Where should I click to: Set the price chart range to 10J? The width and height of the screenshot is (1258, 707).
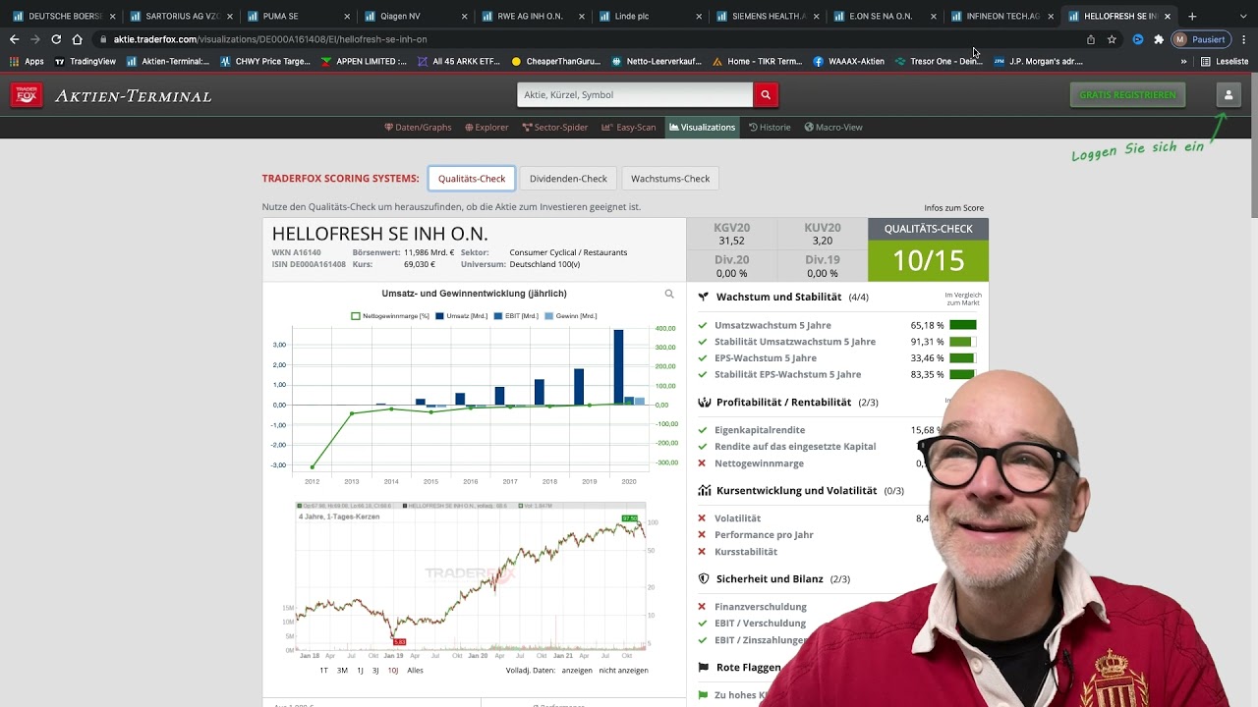[x=392, y=670]
